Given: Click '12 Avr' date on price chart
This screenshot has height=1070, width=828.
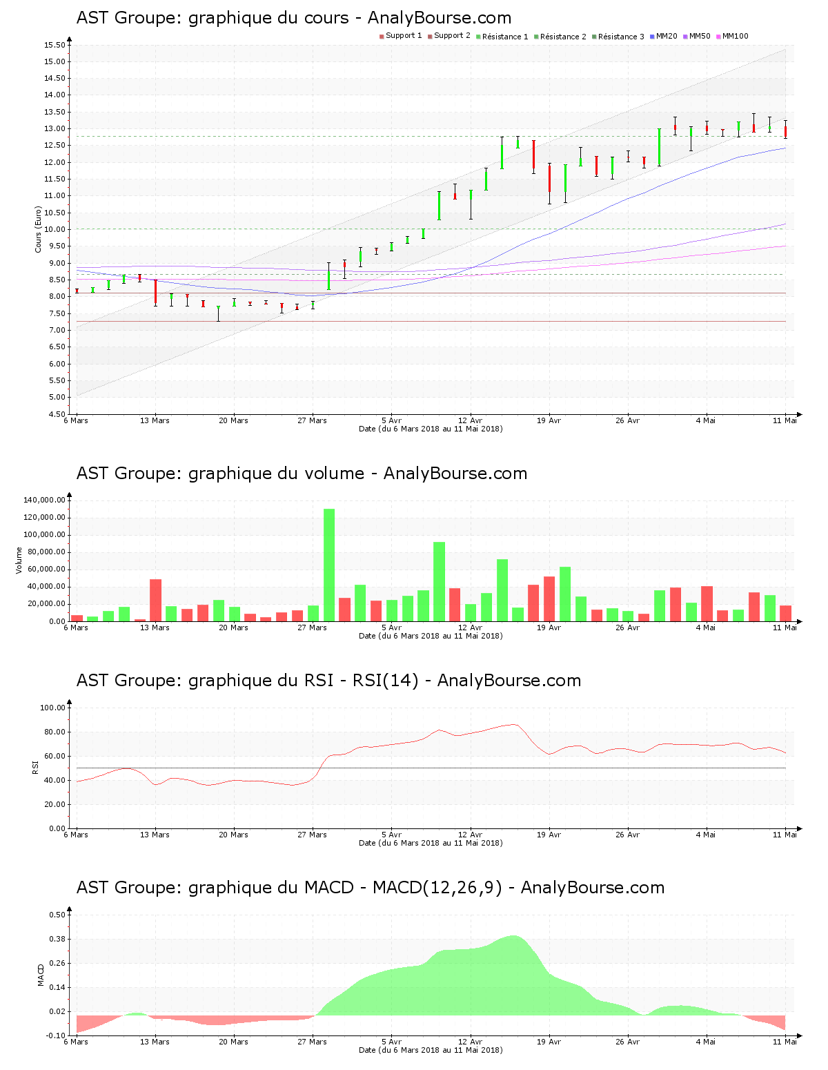Looking at the screenshot, I should click(471, 420).
